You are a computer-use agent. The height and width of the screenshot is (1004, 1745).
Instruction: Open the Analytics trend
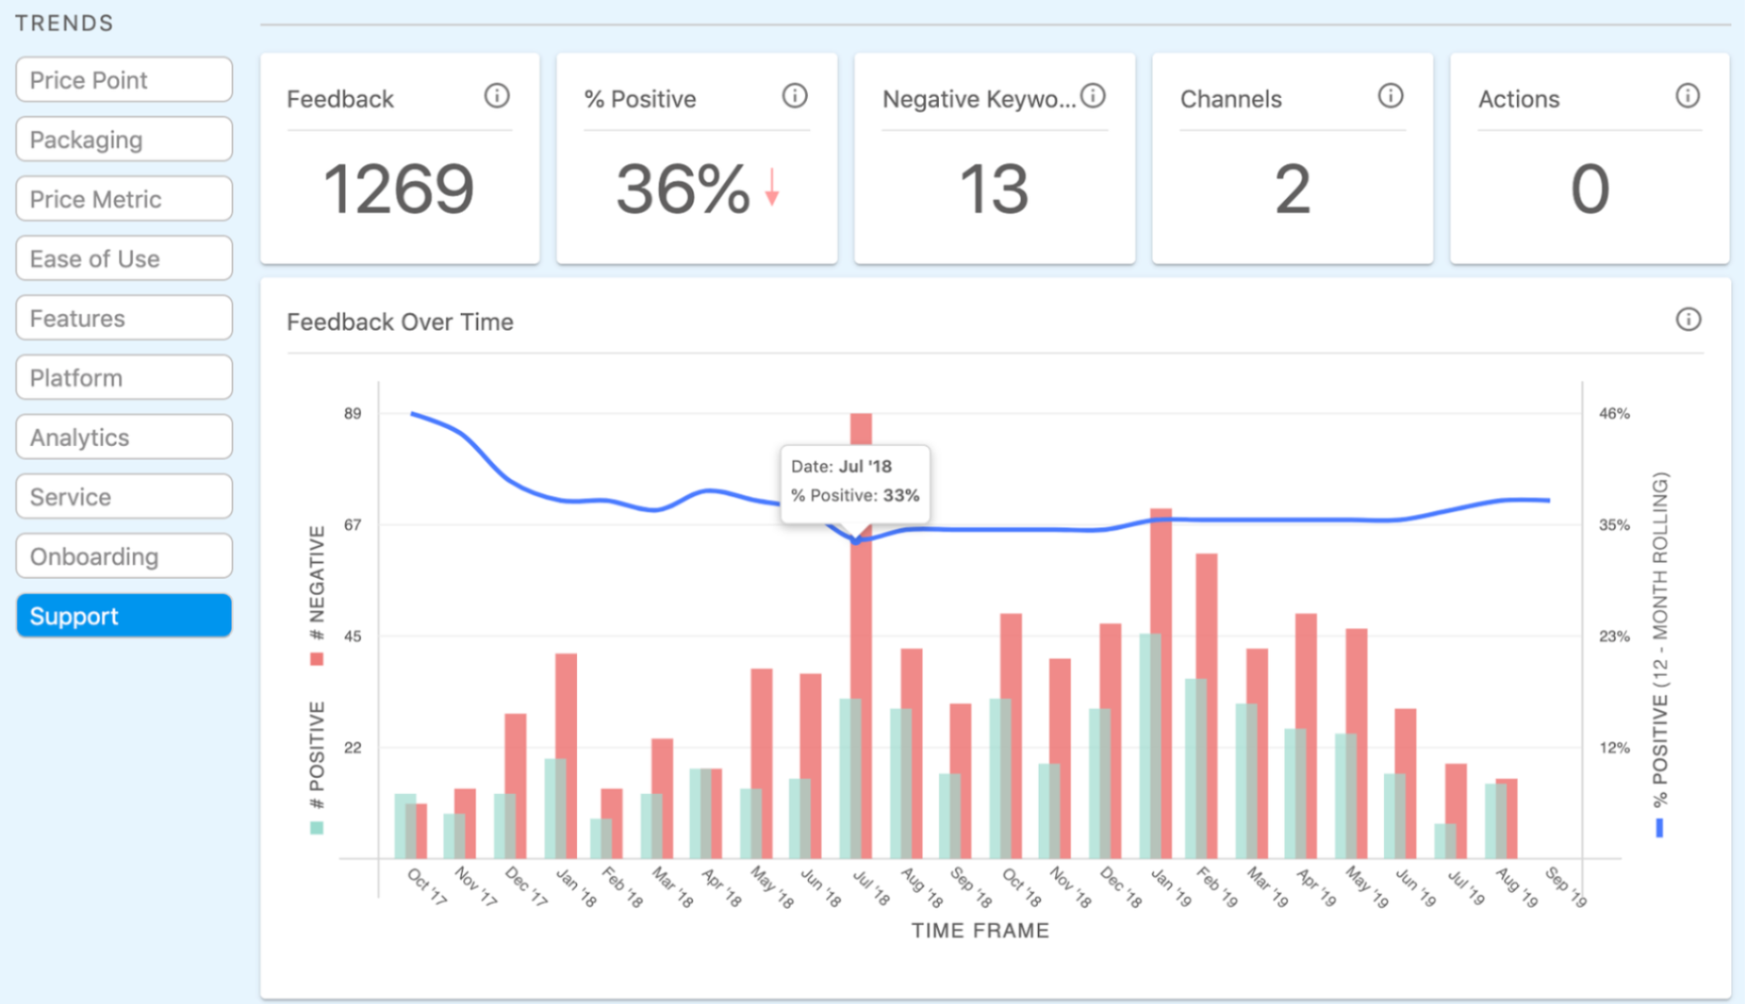point(124,438)
